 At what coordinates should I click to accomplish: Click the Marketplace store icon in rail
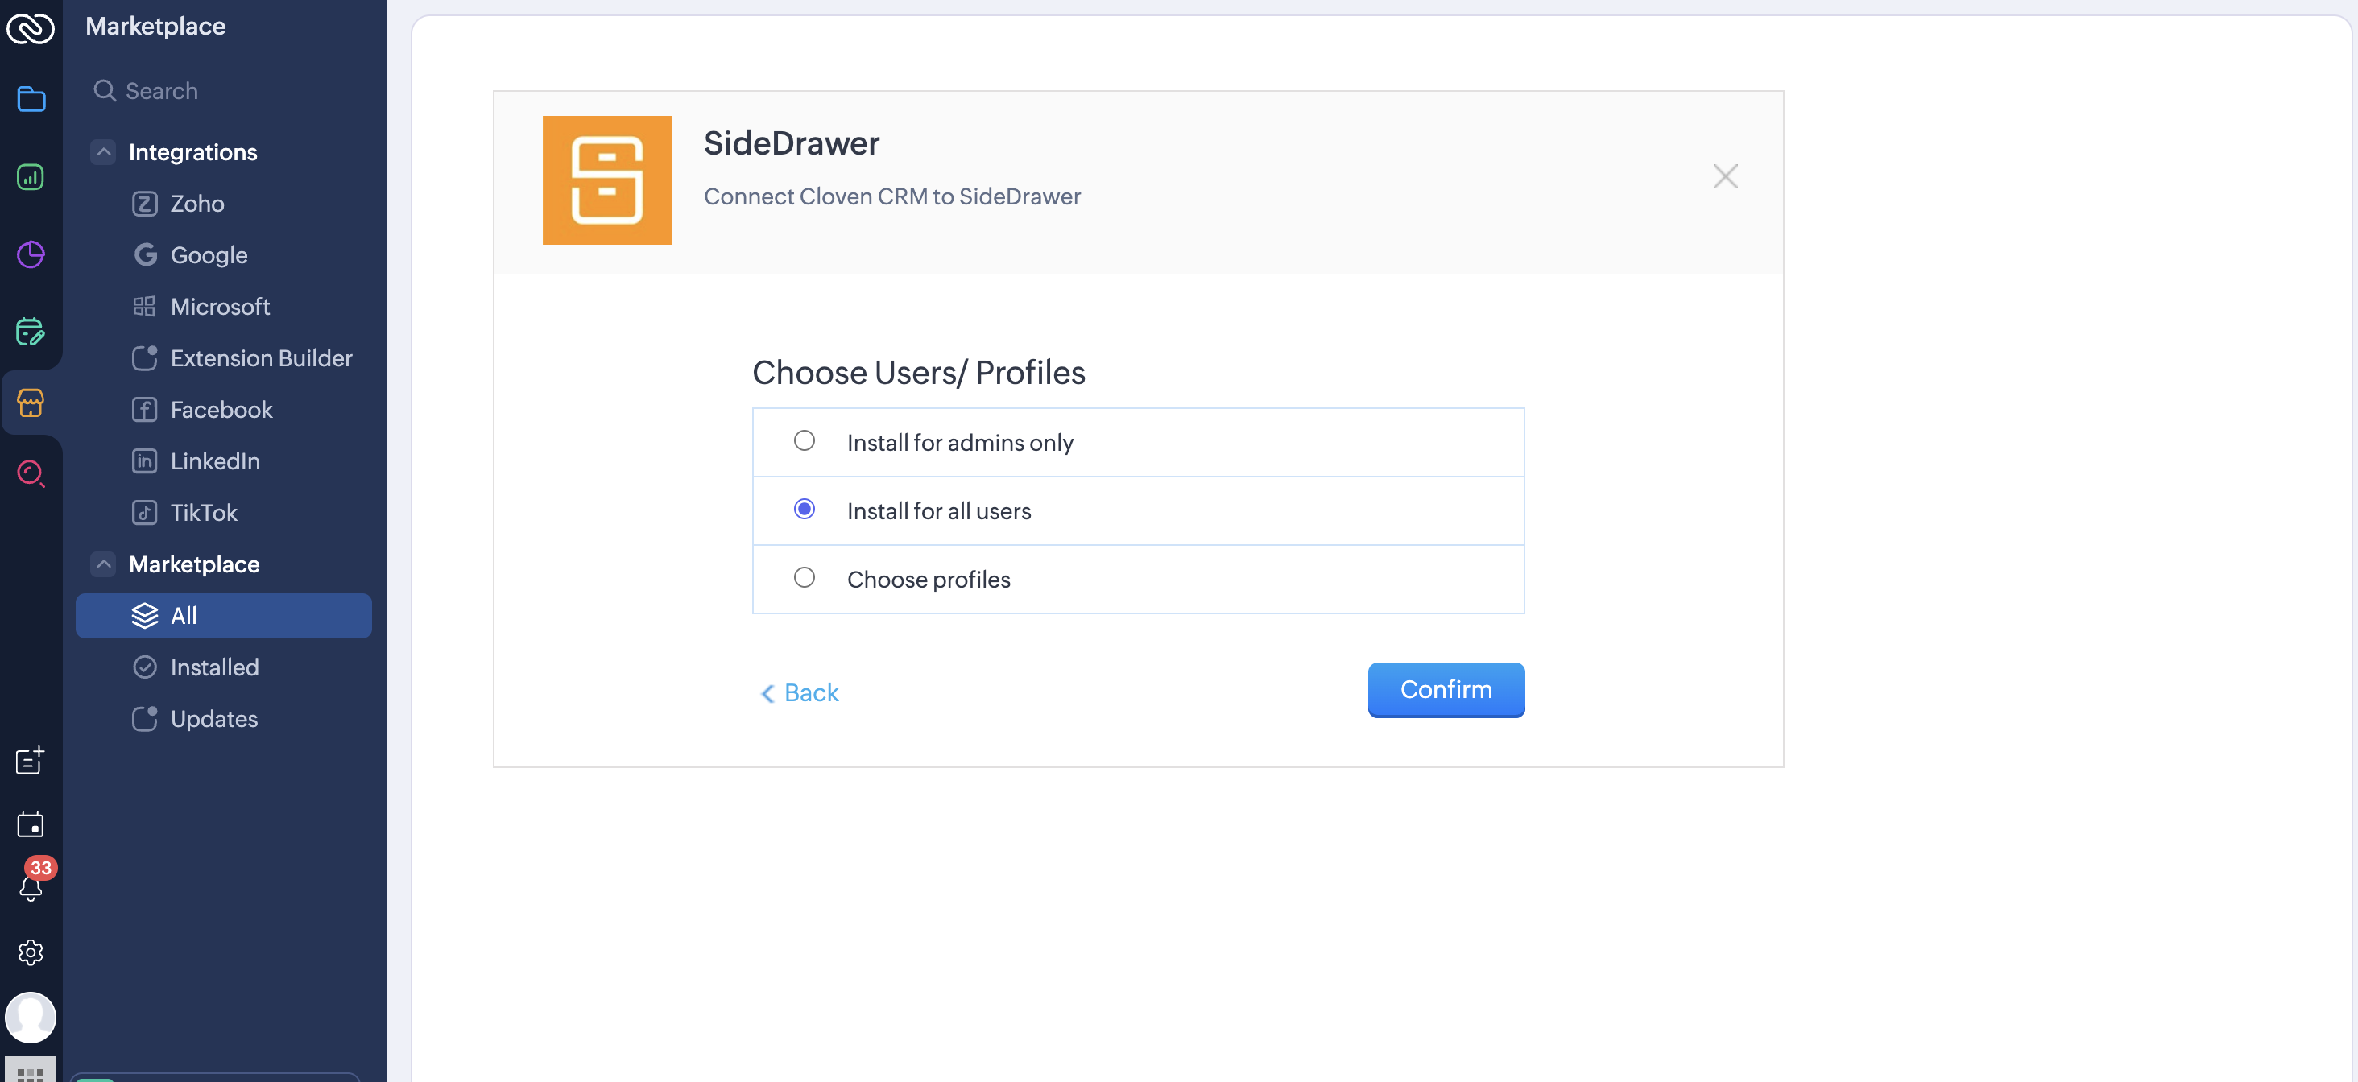(x=31, y=402)
